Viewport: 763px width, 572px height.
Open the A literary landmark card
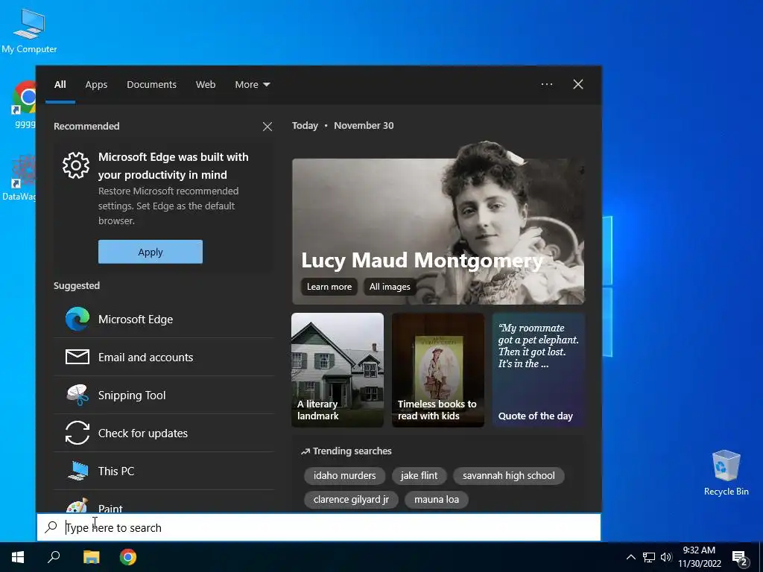coord(338,369)
